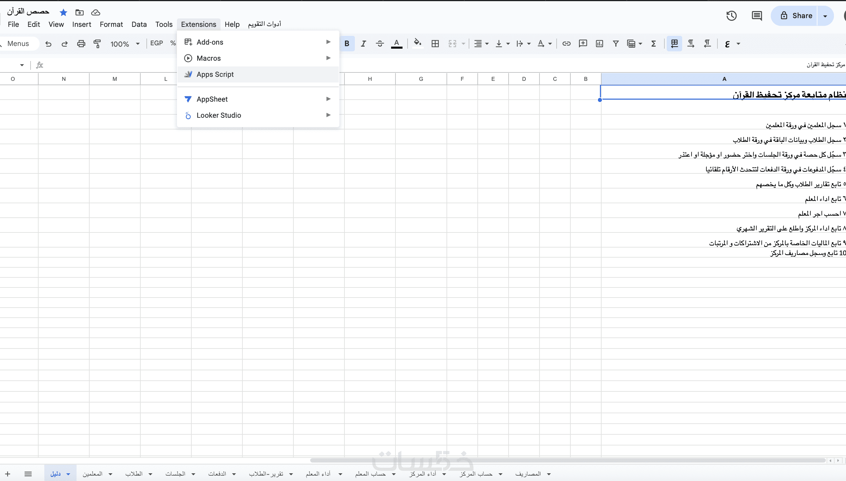Expand the Share button dropdown arrow

click(825, 16)
